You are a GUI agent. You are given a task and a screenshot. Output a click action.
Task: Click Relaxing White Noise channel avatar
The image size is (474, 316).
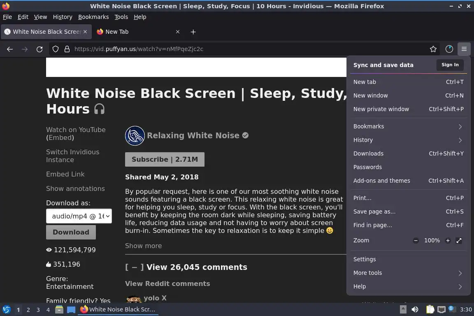coord(135,136)
